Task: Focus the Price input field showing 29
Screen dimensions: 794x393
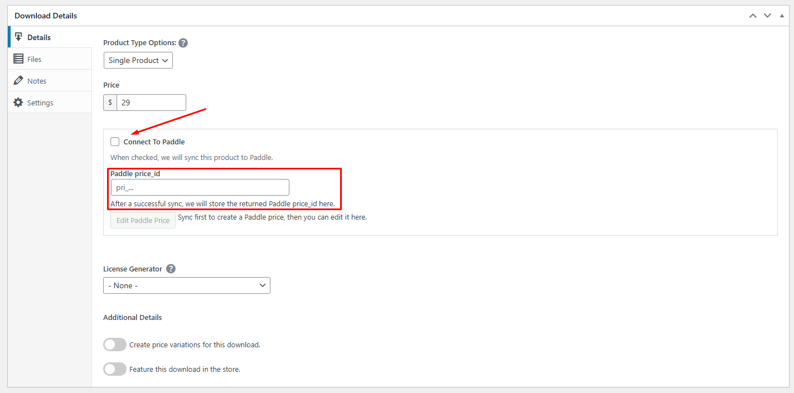Action: (x=151, y=103)
